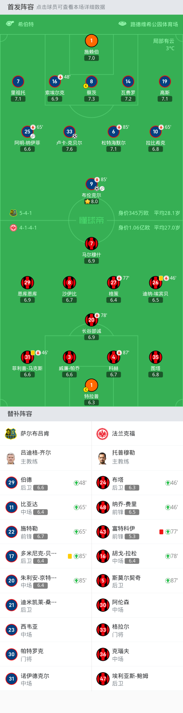Click substitute 施特勒 number 22
Image resolution: width=183 pixels, height=713 pixels.
click(x=46, y=531)
